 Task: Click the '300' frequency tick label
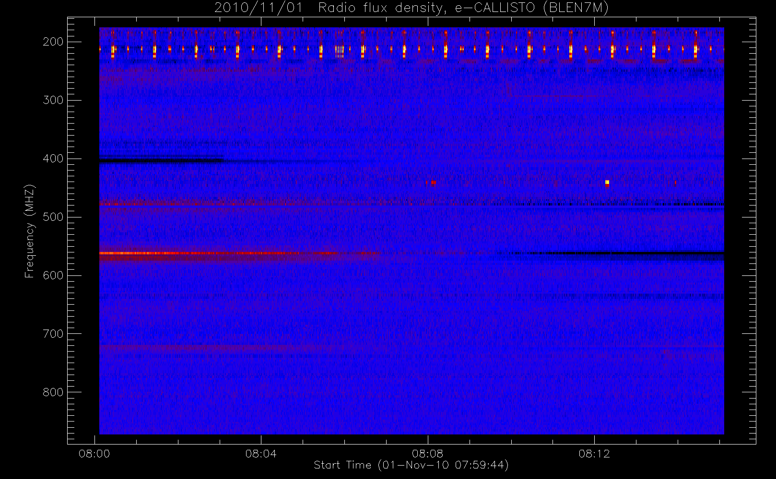point(53,100)
